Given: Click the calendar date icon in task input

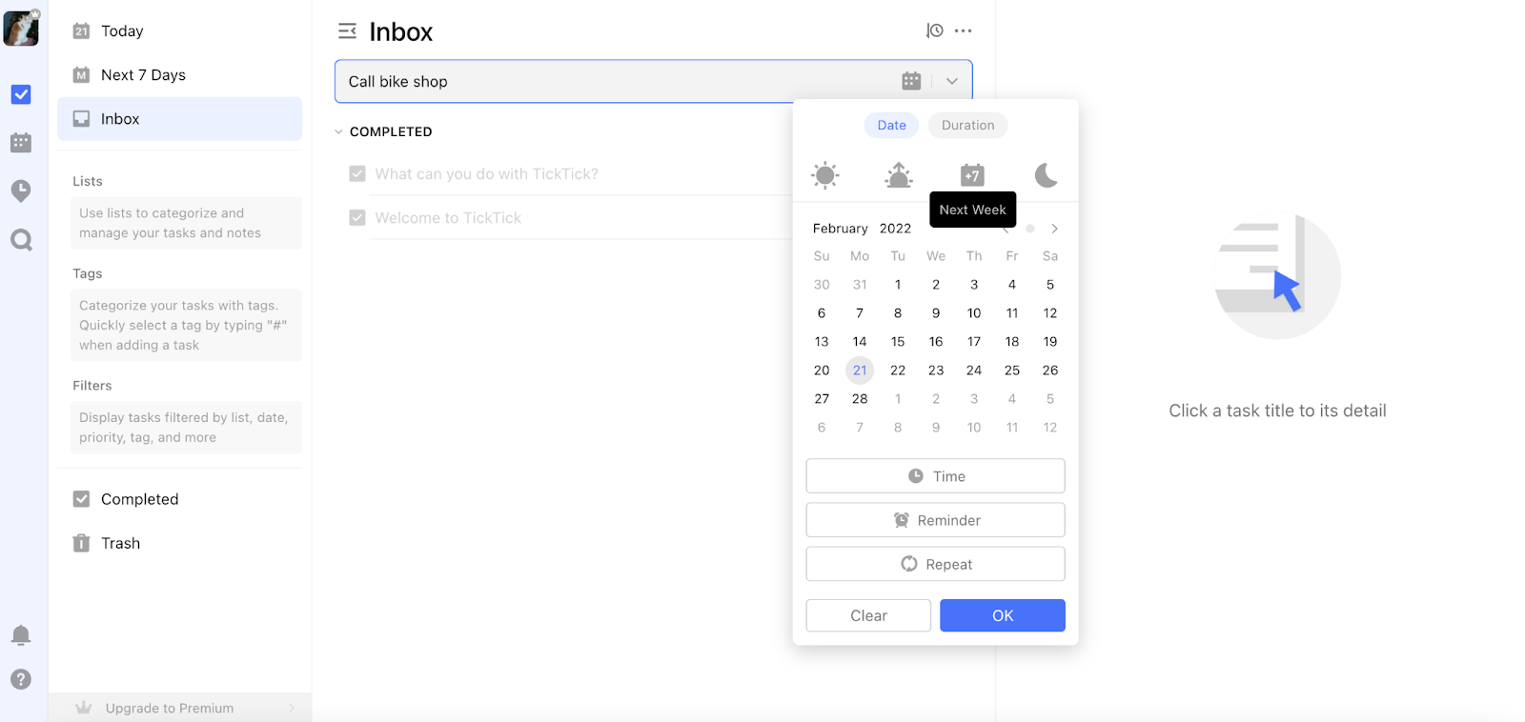Looking at the screenshot, I should [911, 81].
